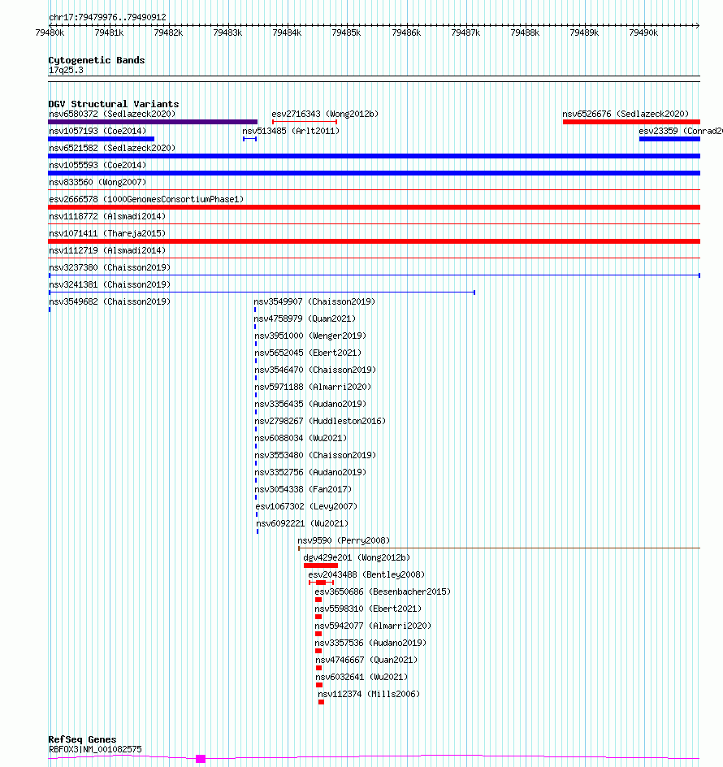The width and height of the screenshot is (723, 767).
Task: Click nsv1118772 (Alsmadi2014) label
Action: 107,217
